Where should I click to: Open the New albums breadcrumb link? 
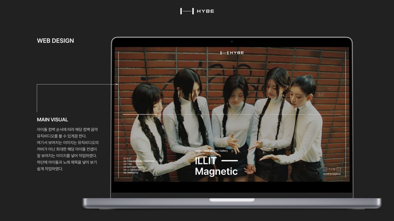211,151
